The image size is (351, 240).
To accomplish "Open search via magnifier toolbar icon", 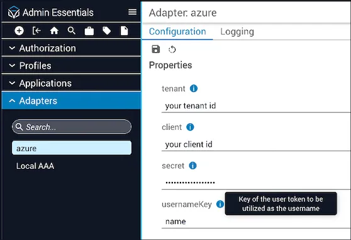I will click(72, 31).
